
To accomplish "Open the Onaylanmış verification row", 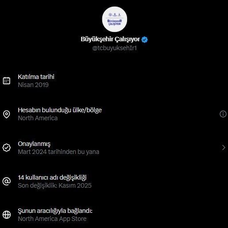I will click(114, 148).
